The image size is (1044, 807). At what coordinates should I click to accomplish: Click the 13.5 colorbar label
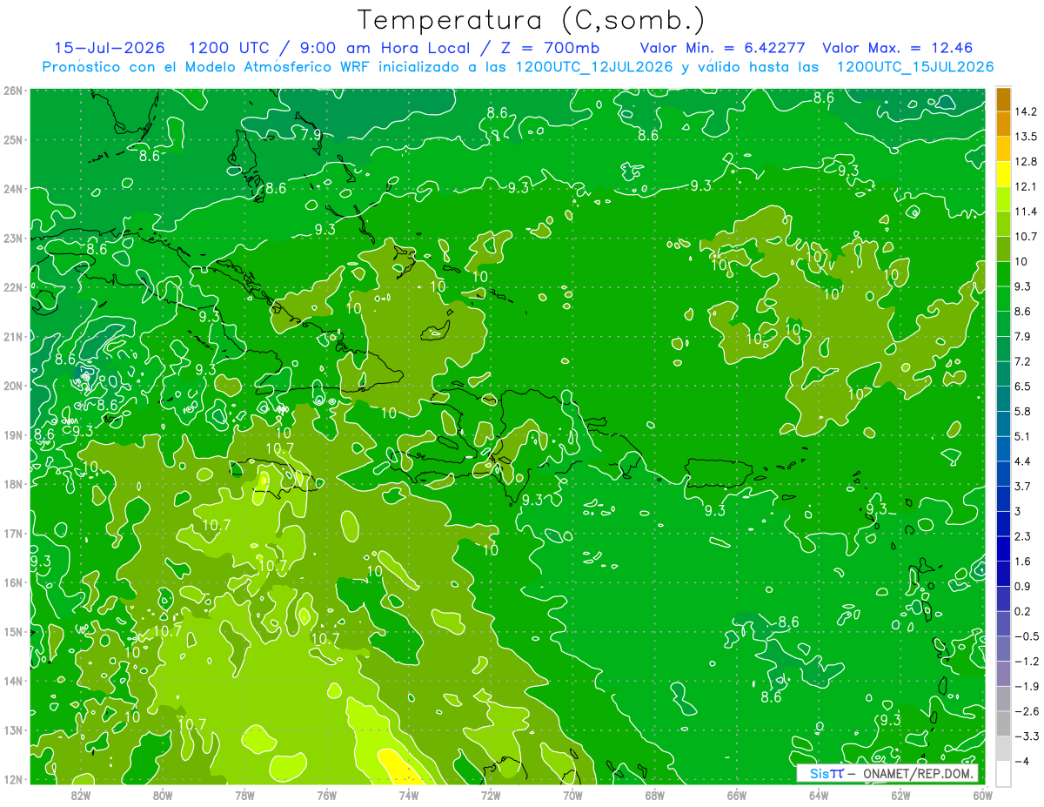click(x=1025, y=137)
